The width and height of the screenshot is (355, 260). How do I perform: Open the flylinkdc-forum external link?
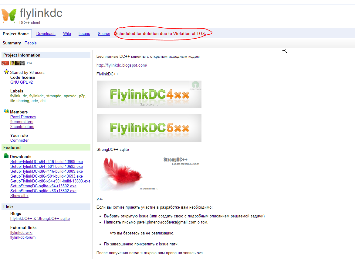pos(23,237)
